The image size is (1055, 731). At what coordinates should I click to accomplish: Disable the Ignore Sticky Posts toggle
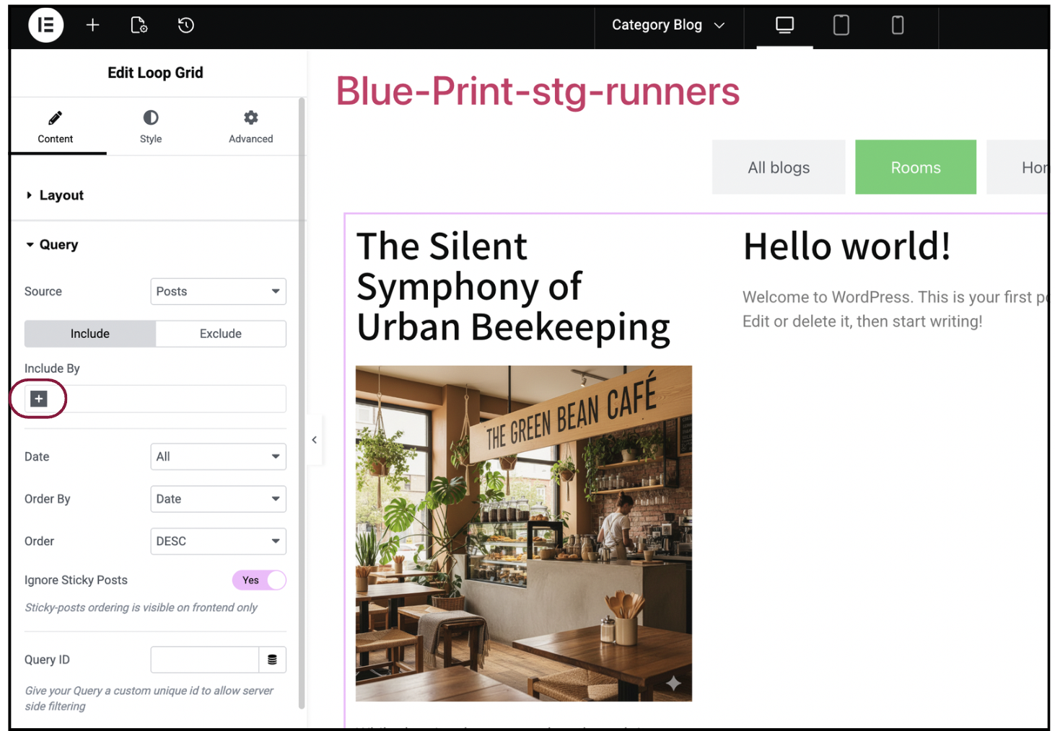click(x=259, y=580)
